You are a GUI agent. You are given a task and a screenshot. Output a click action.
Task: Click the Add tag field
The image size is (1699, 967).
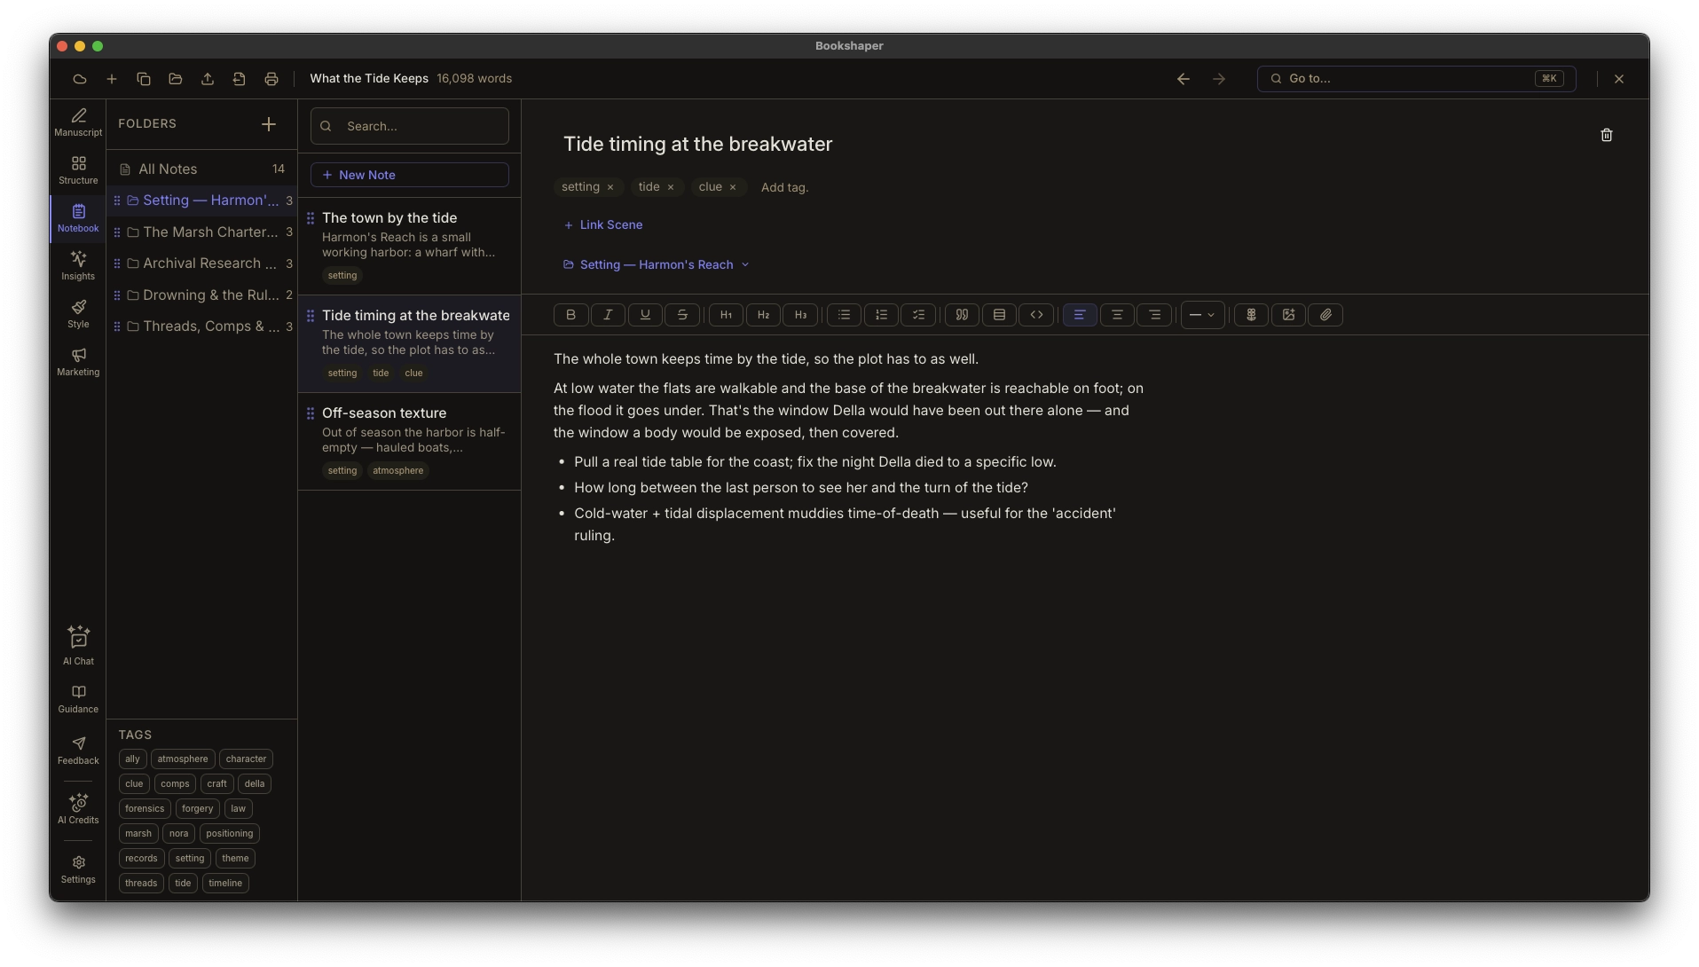(x=785, y=187)
